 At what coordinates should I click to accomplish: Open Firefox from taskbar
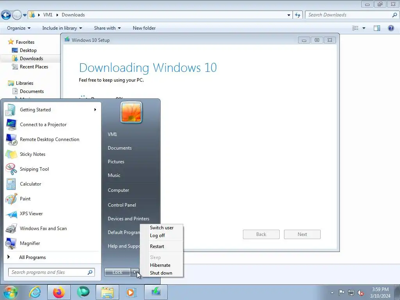tap(59, 292)
